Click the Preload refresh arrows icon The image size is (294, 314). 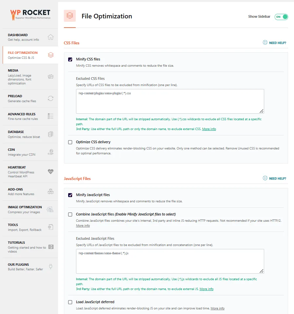[50, 99]
